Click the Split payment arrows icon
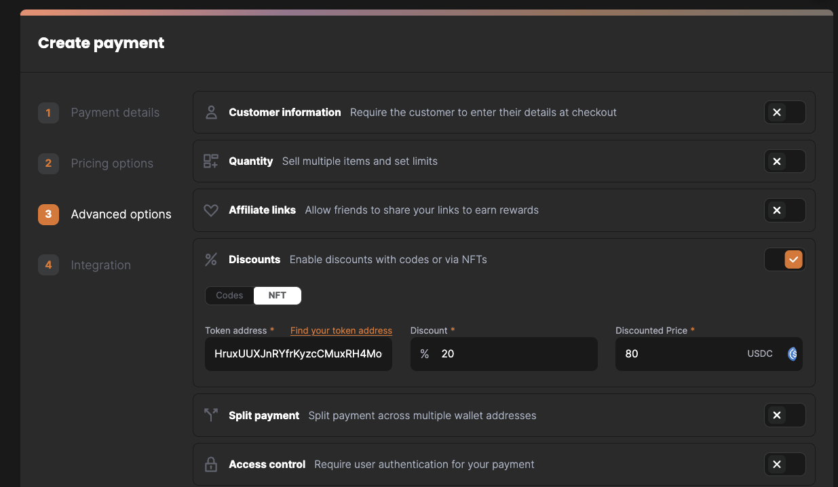This screenshot has height=487, width=838. tap(211, 415)
